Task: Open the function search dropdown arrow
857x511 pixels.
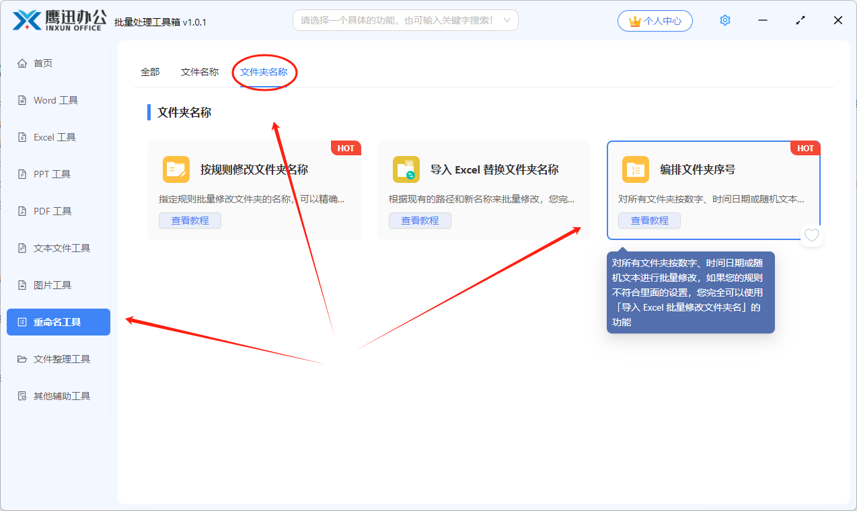Action: [x=507, y=21]
